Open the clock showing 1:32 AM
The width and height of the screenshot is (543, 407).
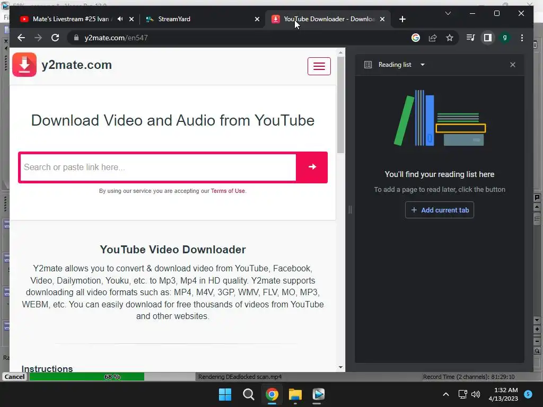click(x=503, y=394)
